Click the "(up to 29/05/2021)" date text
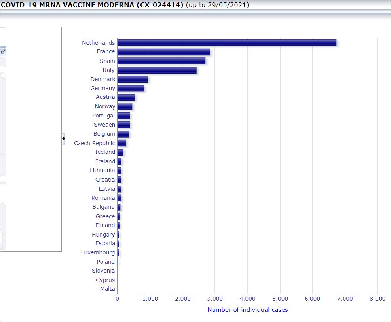Viewport: 391px width, 322px height. pos(217,5)
